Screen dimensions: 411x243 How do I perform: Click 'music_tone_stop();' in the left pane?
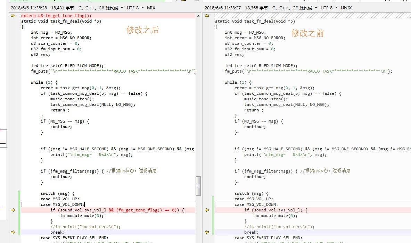point(72,99)
